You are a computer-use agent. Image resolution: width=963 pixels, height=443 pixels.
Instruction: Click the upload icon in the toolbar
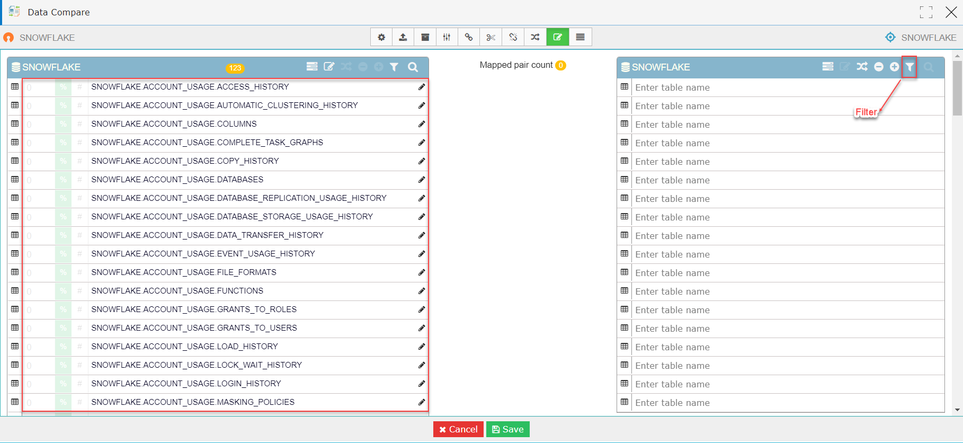[403, 37]
